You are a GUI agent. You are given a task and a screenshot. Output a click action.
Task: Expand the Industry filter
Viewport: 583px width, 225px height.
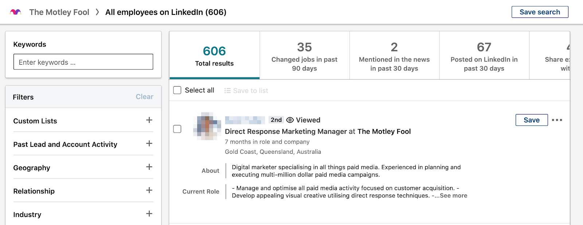(x=149, y=214)
